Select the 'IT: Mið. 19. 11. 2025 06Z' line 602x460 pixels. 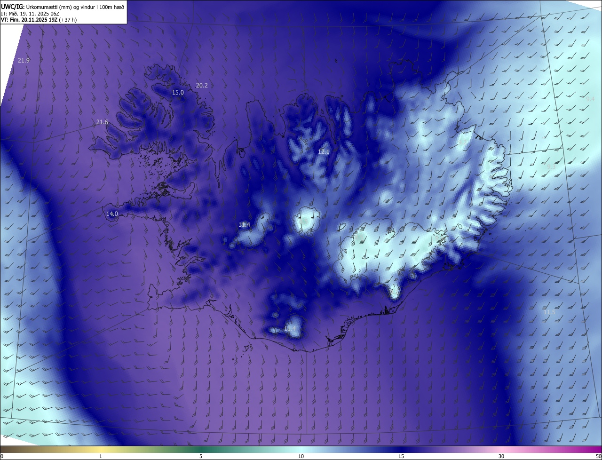tap(30, 13)
